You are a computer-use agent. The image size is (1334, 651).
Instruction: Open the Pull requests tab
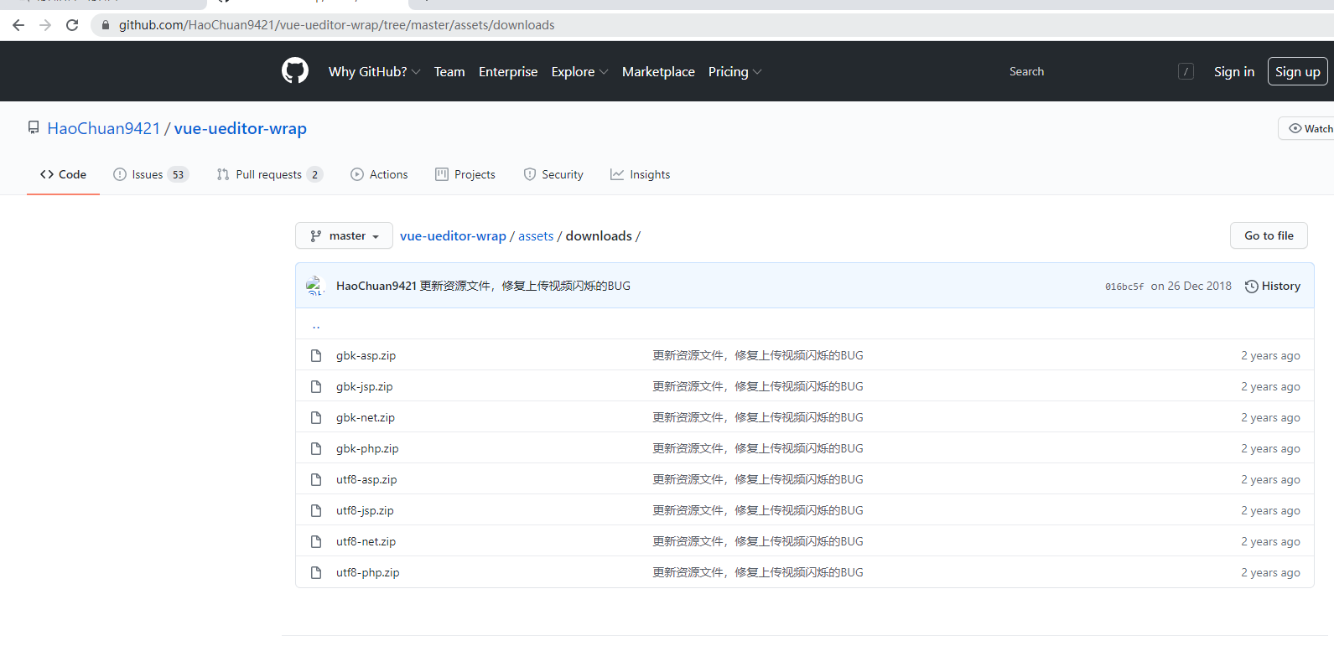coord(269,174)
